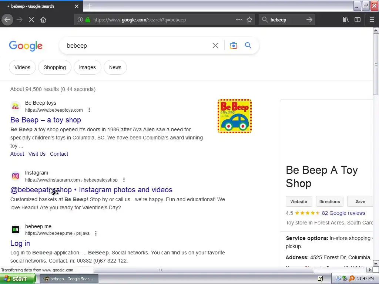Click the vertical scrollbar up arrow
This screenshot has width=379, height=284.
coord(376,30)
